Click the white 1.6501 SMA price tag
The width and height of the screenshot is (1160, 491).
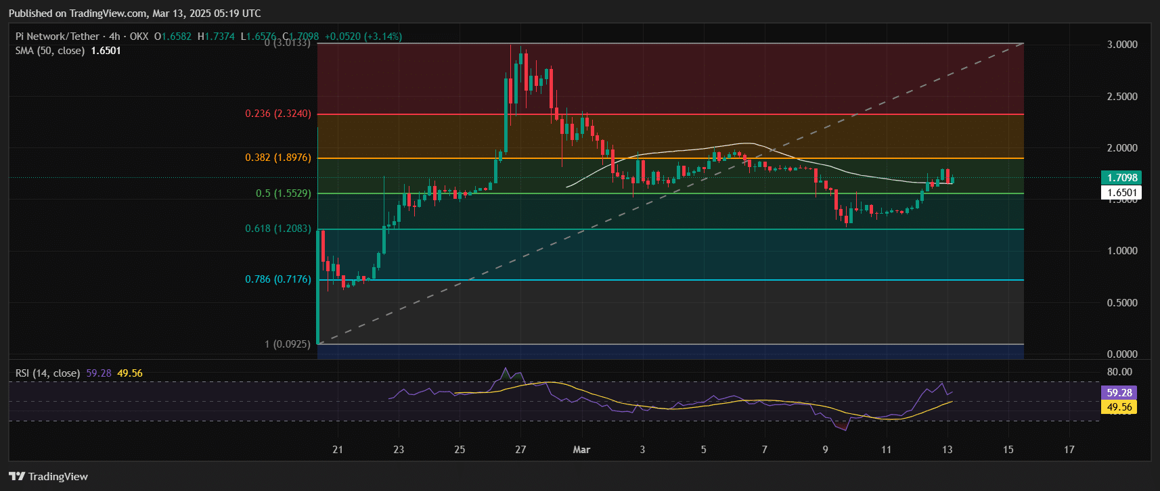point(1121,193)
